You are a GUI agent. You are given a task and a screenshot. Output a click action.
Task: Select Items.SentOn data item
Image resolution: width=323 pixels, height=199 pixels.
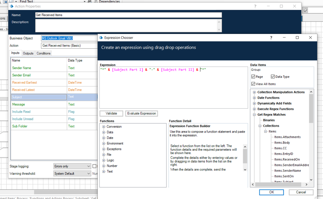(x=284, y=176)
